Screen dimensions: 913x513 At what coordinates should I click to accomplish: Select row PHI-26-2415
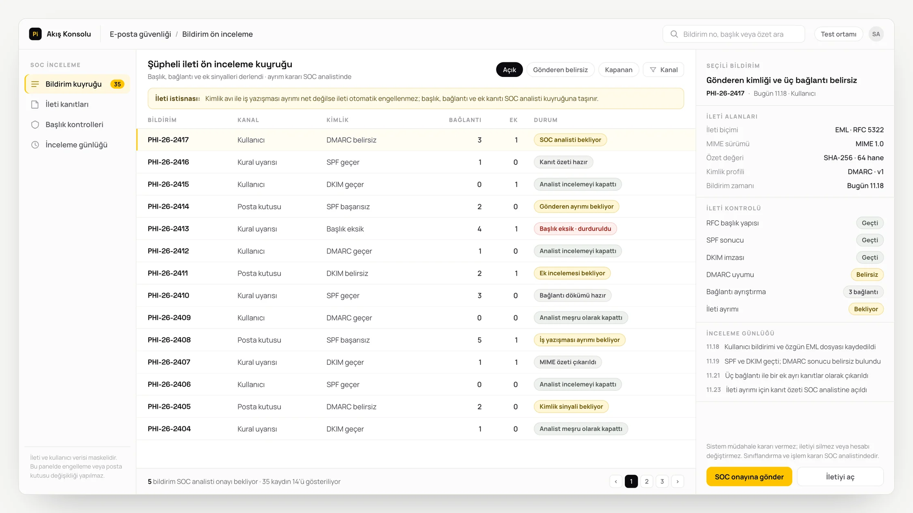pyautogui.click(x=416, y=184)
